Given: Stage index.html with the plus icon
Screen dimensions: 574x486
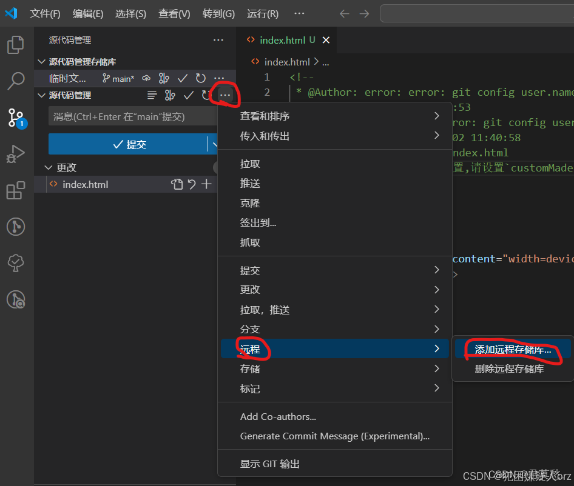Looking at the screenshot, I should [x=207, y=184].
